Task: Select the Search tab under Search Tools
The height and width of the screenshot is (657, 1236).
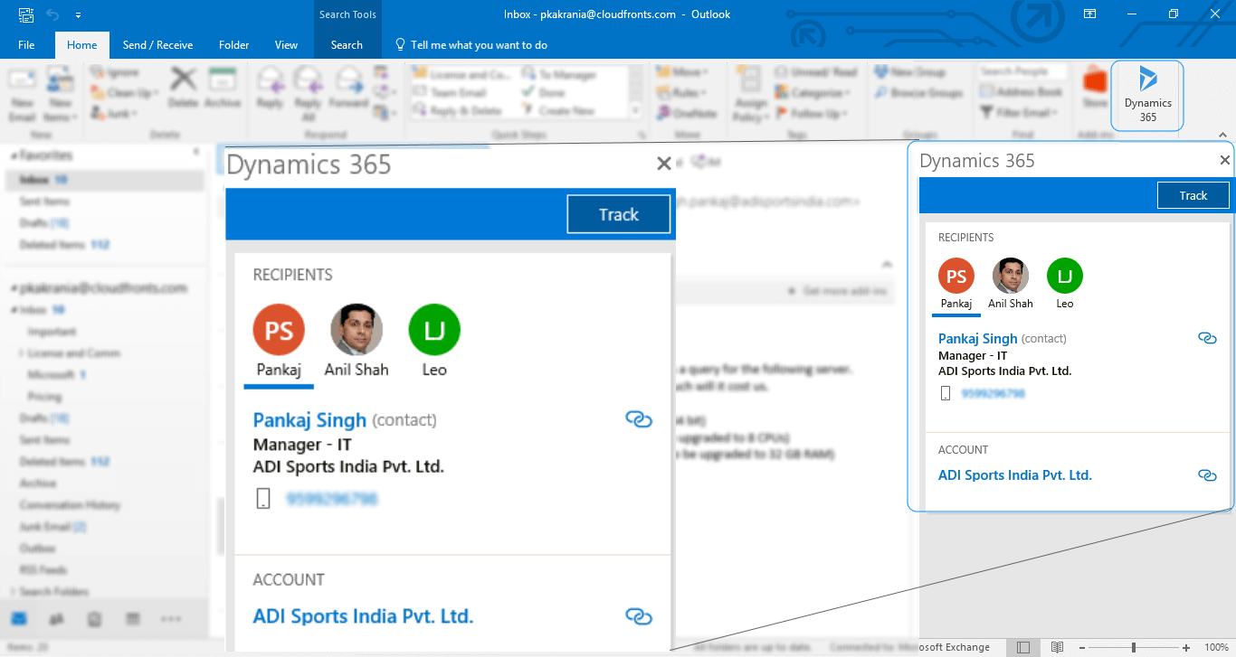Action: point(347,45)
